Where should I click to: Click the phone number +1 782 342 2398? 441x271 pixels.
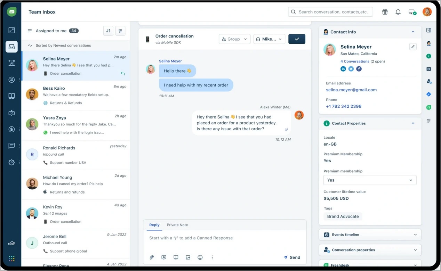[x=344, y=106]
